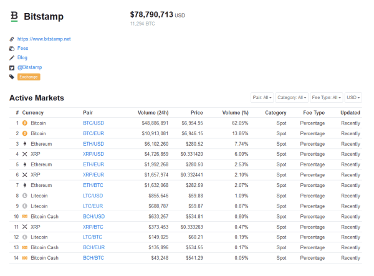374x276 pixels.
Task: Sort by Volume (24h) column header
Action: tap(153, 113)
